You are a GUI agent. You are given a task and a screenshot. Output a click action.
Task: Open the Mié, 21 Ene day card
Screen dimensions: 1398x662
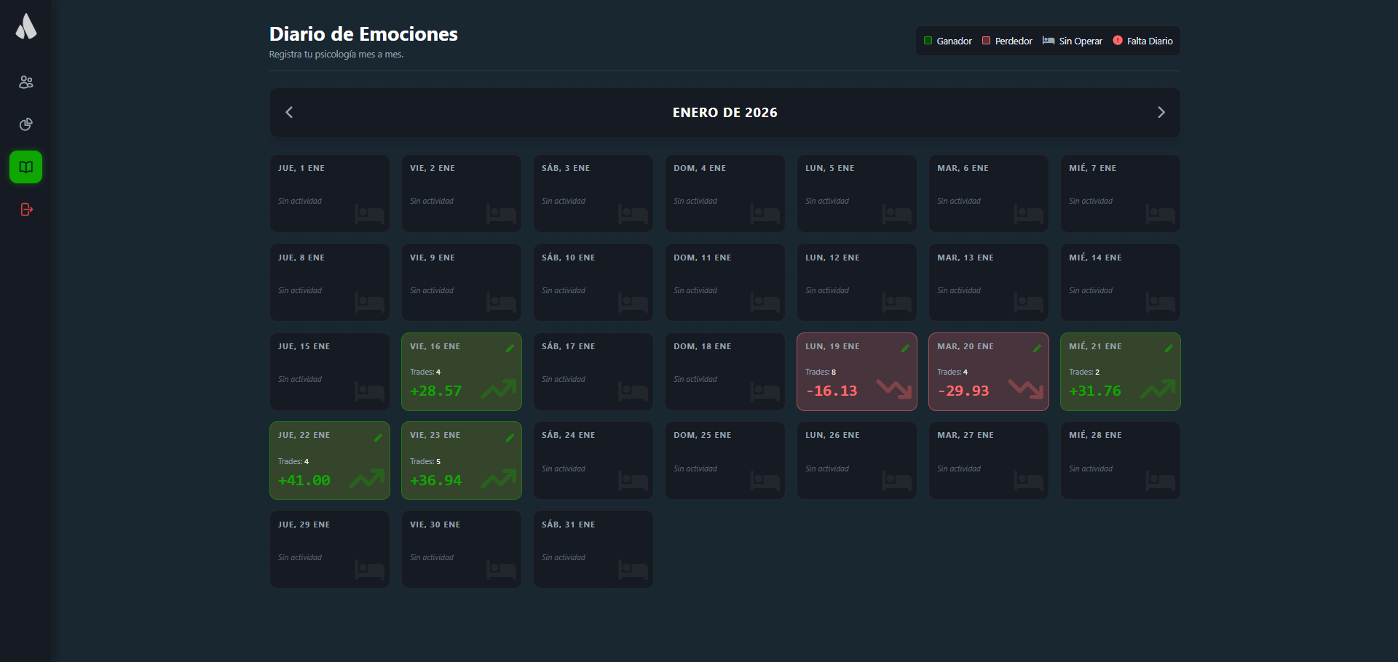pyautogui.click(x=1120, y=372)
